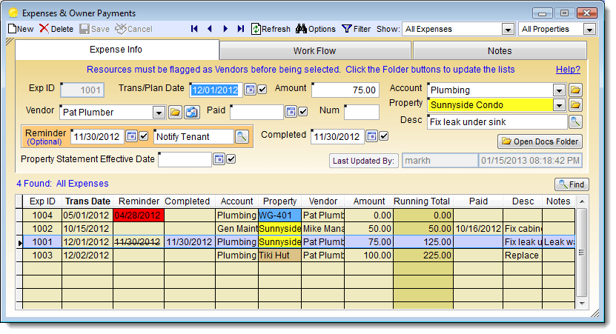Delete the current expense record
Screen dimensions: 616x334
[56, 29]
